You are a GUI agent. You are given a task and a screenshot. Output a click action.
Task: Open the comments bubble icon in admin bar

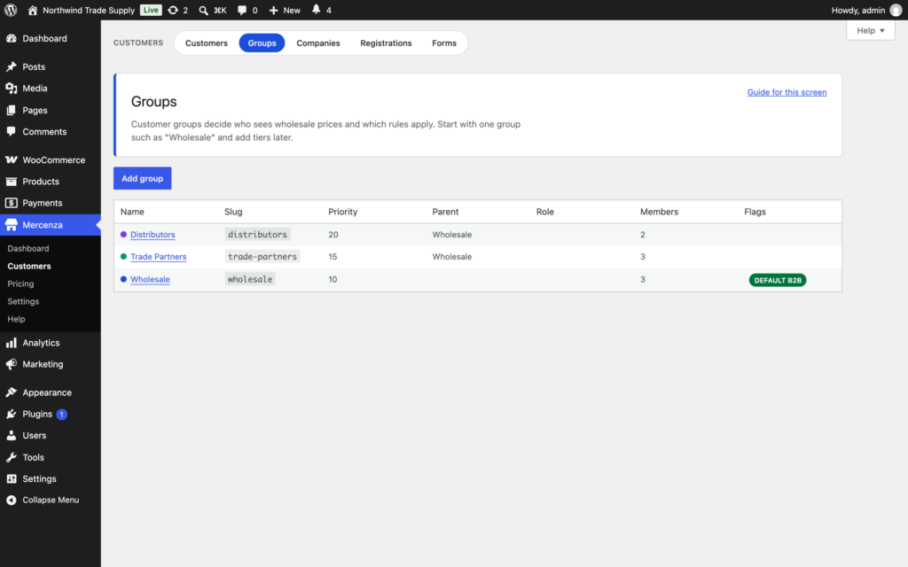(242, 10)
